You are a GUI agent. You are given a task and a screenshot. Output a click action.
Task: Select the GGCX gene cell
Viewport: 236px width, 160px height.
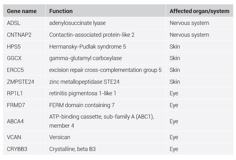tap(14, 58)
